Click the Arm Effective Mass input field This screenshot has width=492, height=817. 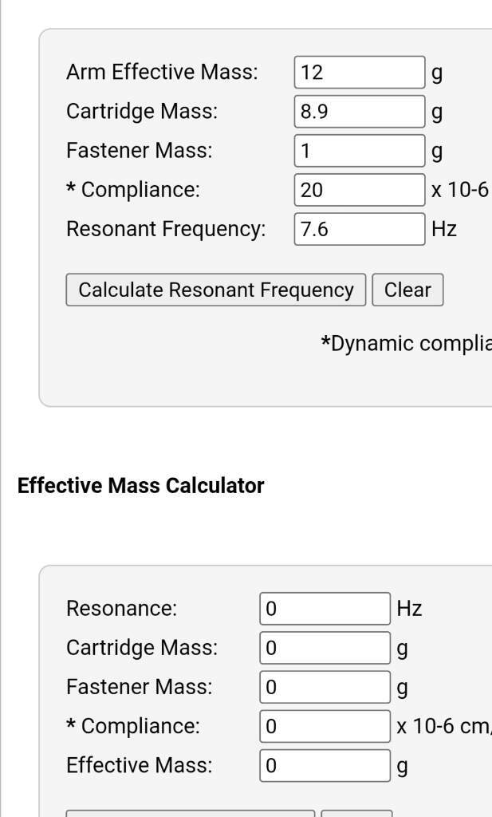[x=360, y=73]
